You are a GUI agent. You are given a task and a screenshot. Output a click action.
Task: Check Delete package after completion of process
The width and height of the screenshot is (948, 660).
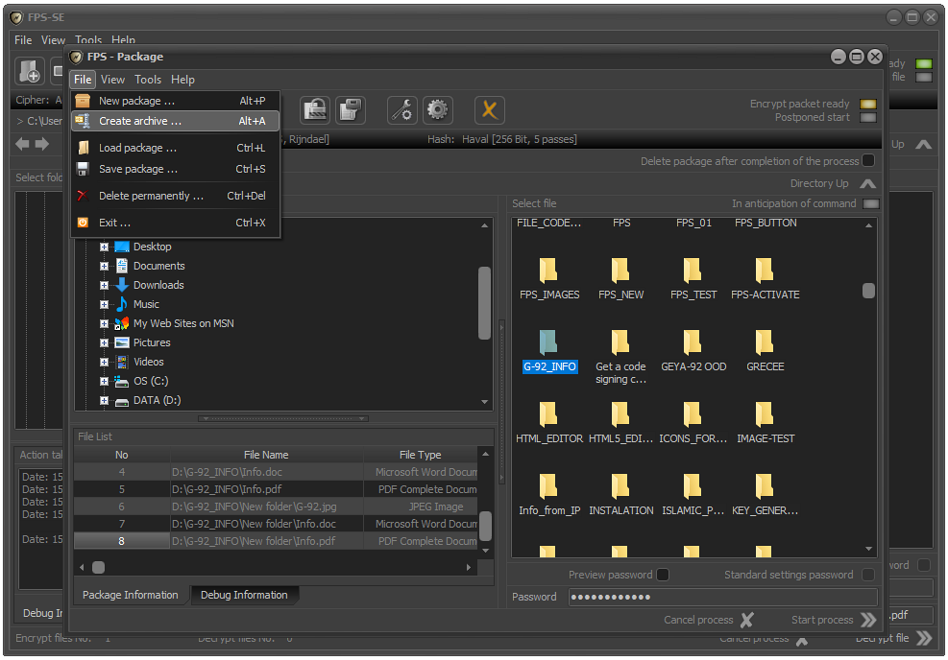coord(868,161)
